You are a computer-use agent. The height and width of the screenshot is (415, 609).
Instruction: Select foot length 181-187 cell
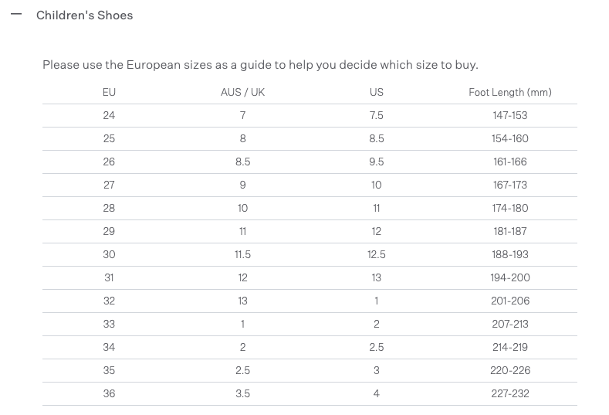tap(510, 231)
